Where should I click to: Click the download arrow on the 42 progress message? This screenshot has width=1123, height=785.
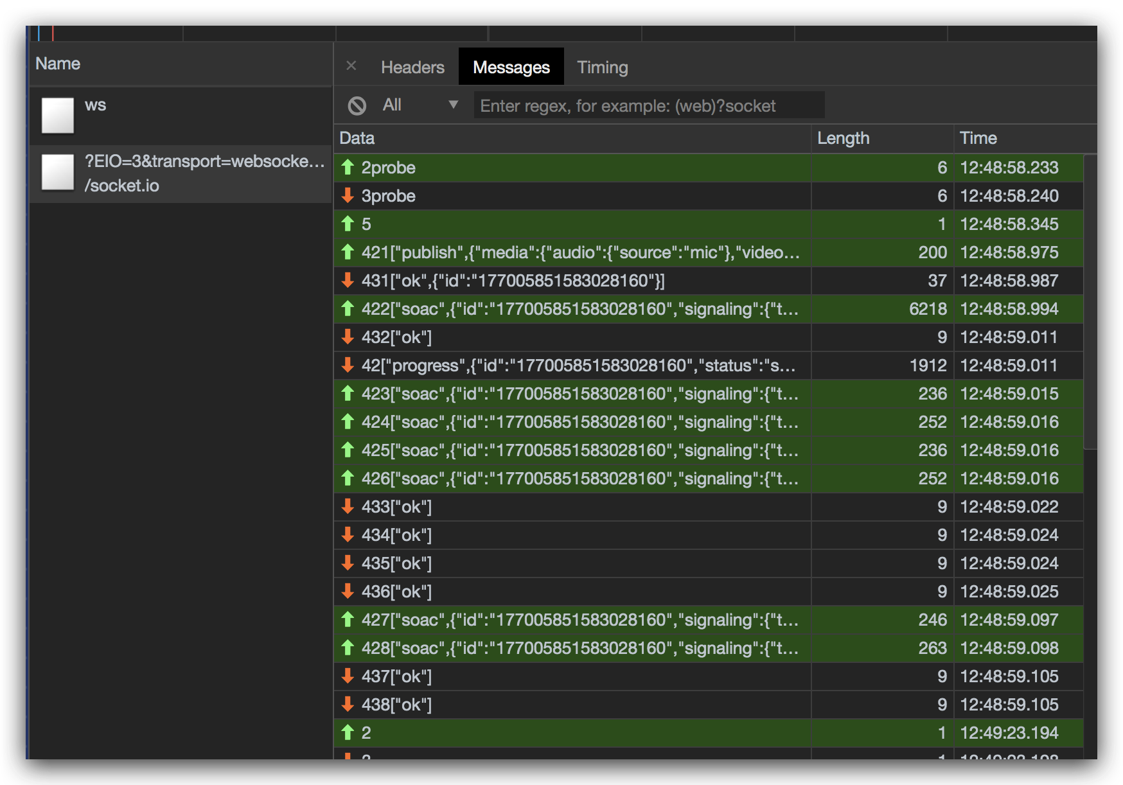348,366
